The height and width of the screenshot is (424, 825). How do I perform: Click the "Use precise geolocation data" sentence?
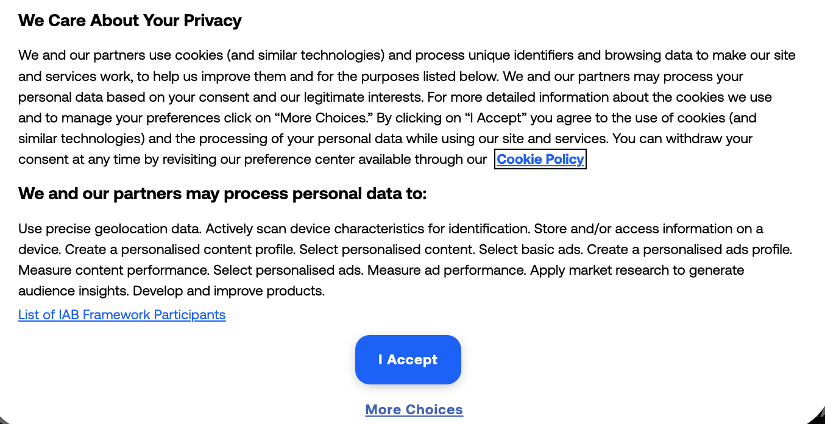point(110,229)
